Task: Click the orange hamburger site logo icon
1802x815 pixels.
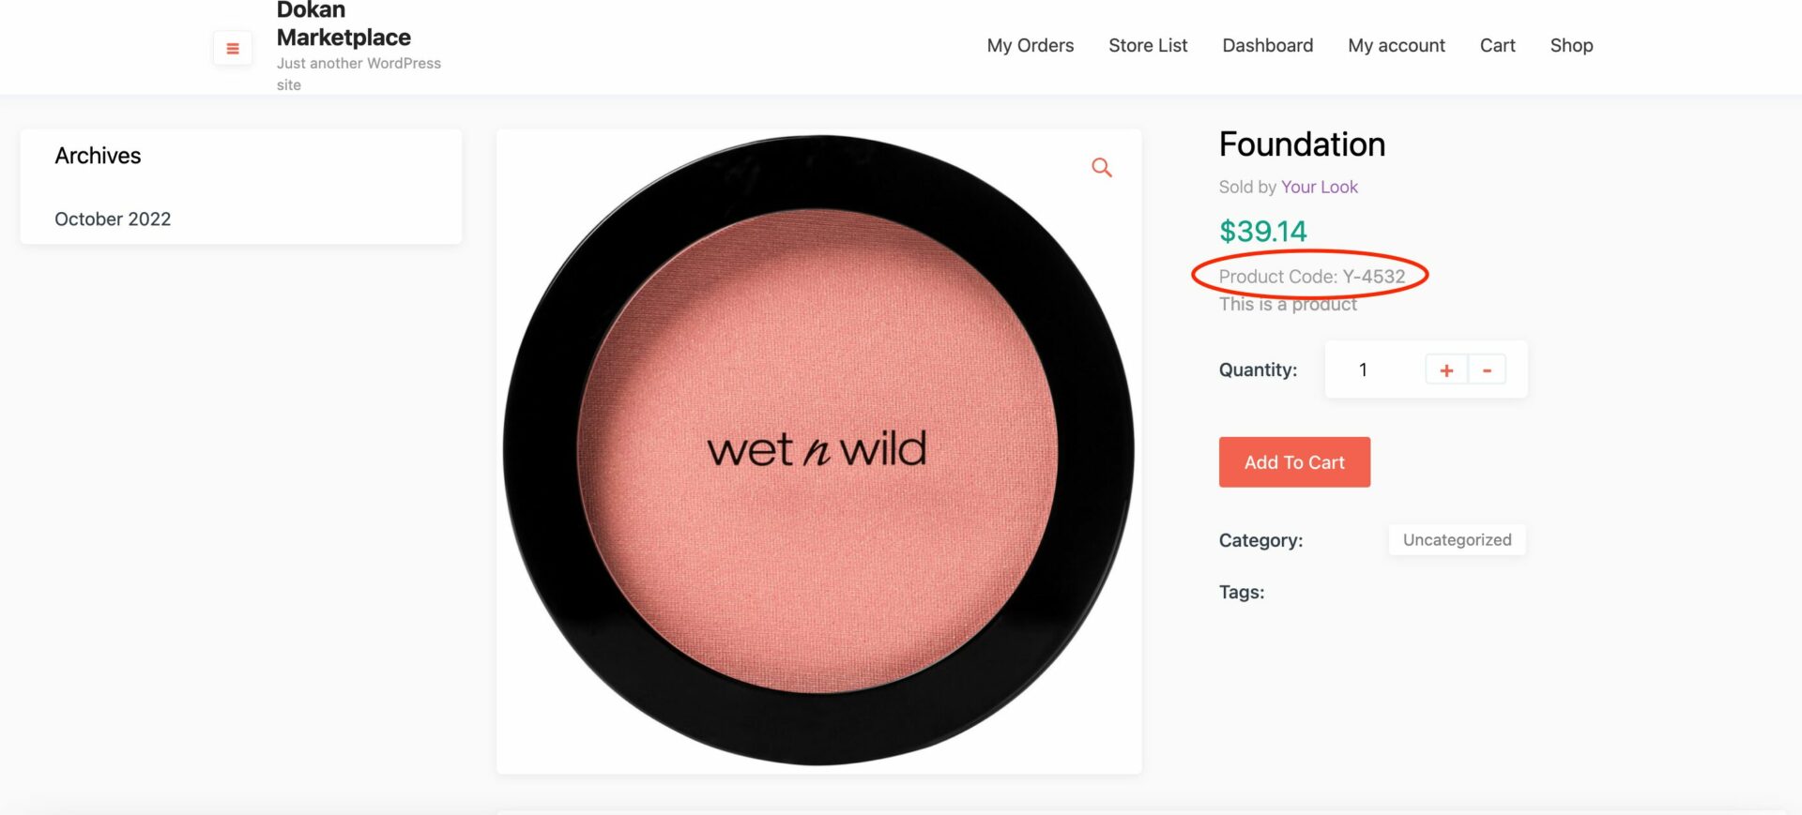Action: [231, 48]
